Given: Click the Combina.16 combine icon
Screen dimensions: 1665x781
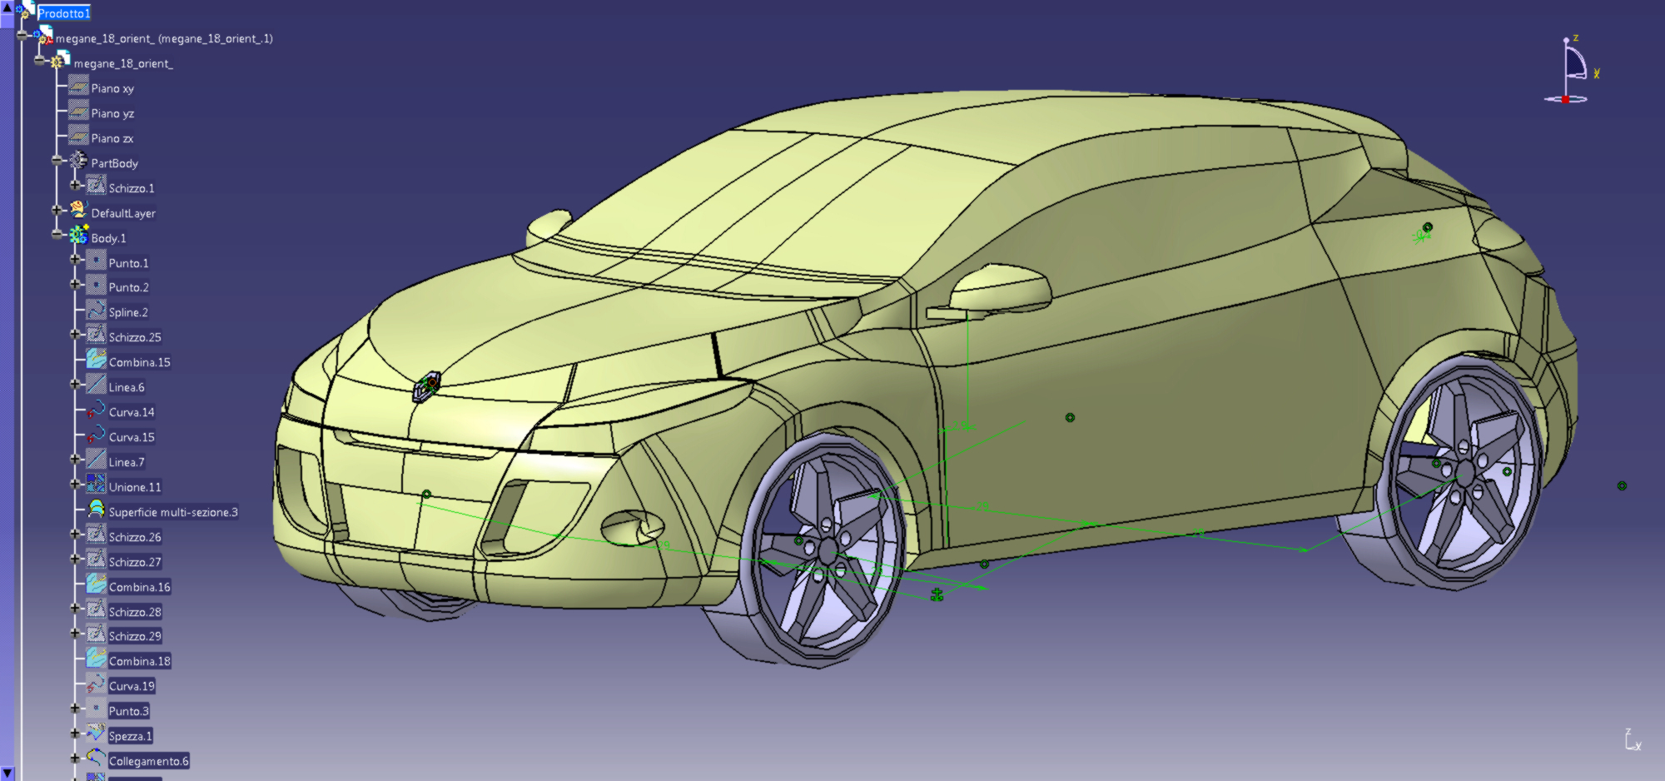Looking at the screenshot, I should coord(97,584).
